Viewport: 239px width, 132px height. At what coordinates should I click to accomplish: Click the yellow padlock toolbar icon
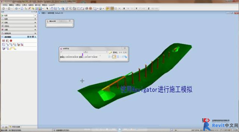point(108,8)
